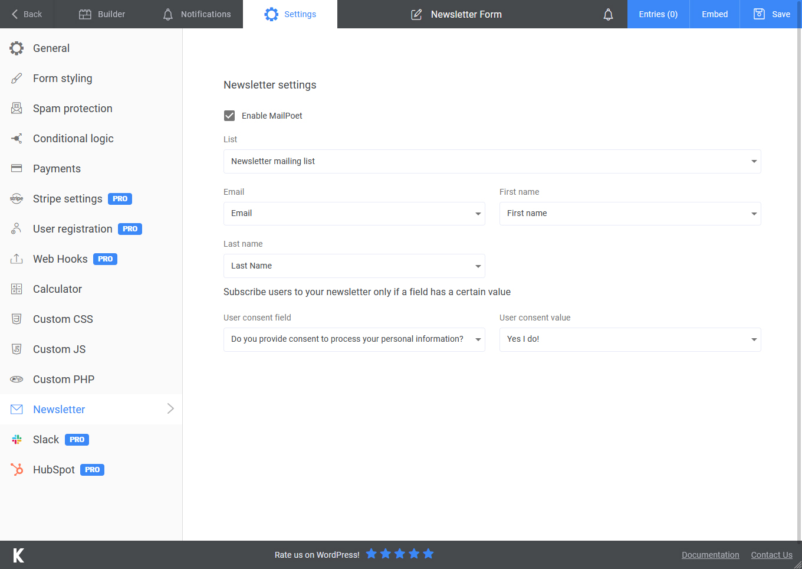Go Back to the forms list
Screen dimensions: 802x569
point(27,14)
